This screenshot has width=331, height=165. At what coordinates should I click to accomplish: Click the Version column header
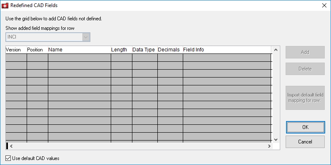(16, 50)
